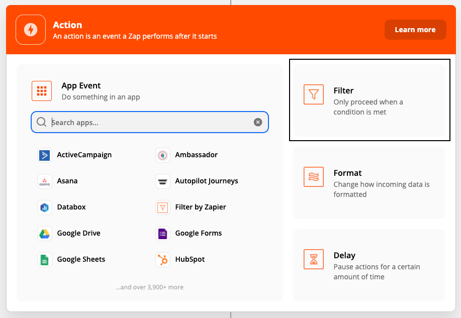
Task: Select Google Sheets as the action app
Action: pos(81,260)
